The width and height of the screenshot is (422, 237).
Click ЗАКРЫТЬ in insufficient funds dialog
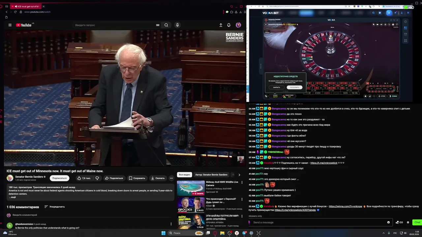277,87
